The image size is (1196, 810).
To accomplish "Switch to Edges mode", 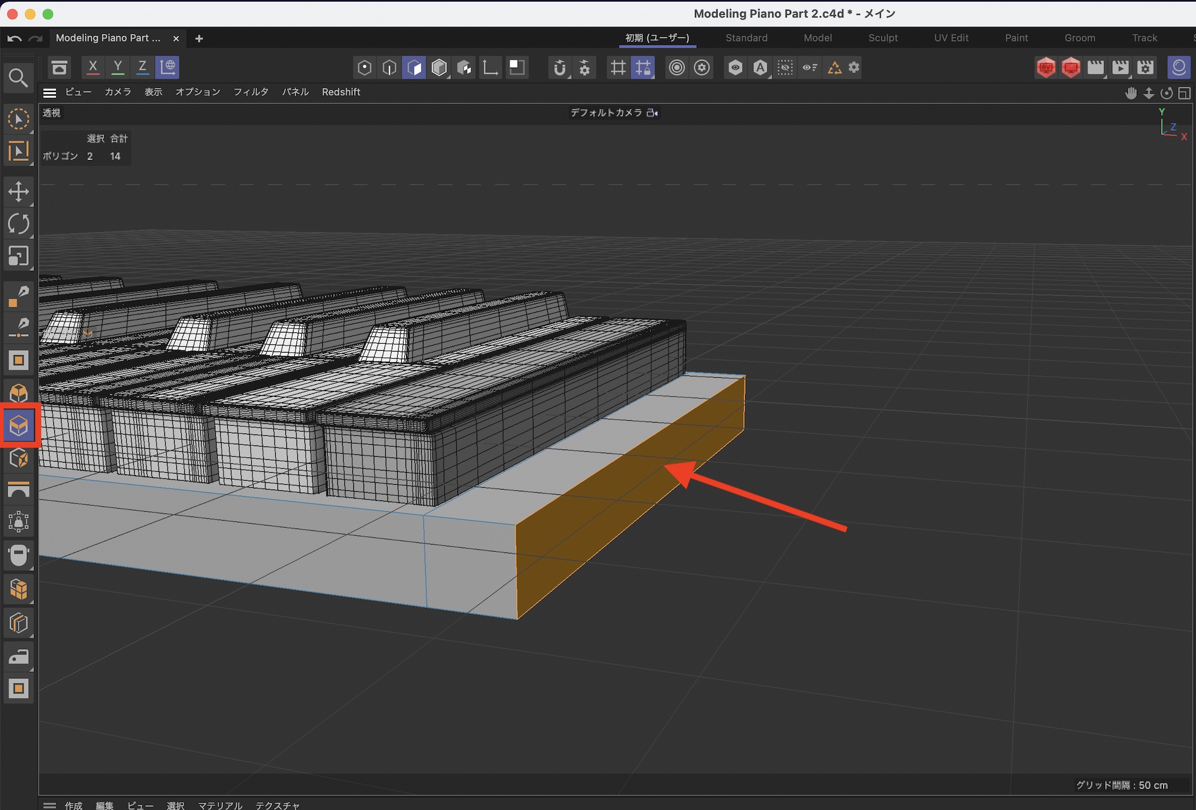I will (x=389, y=68).
